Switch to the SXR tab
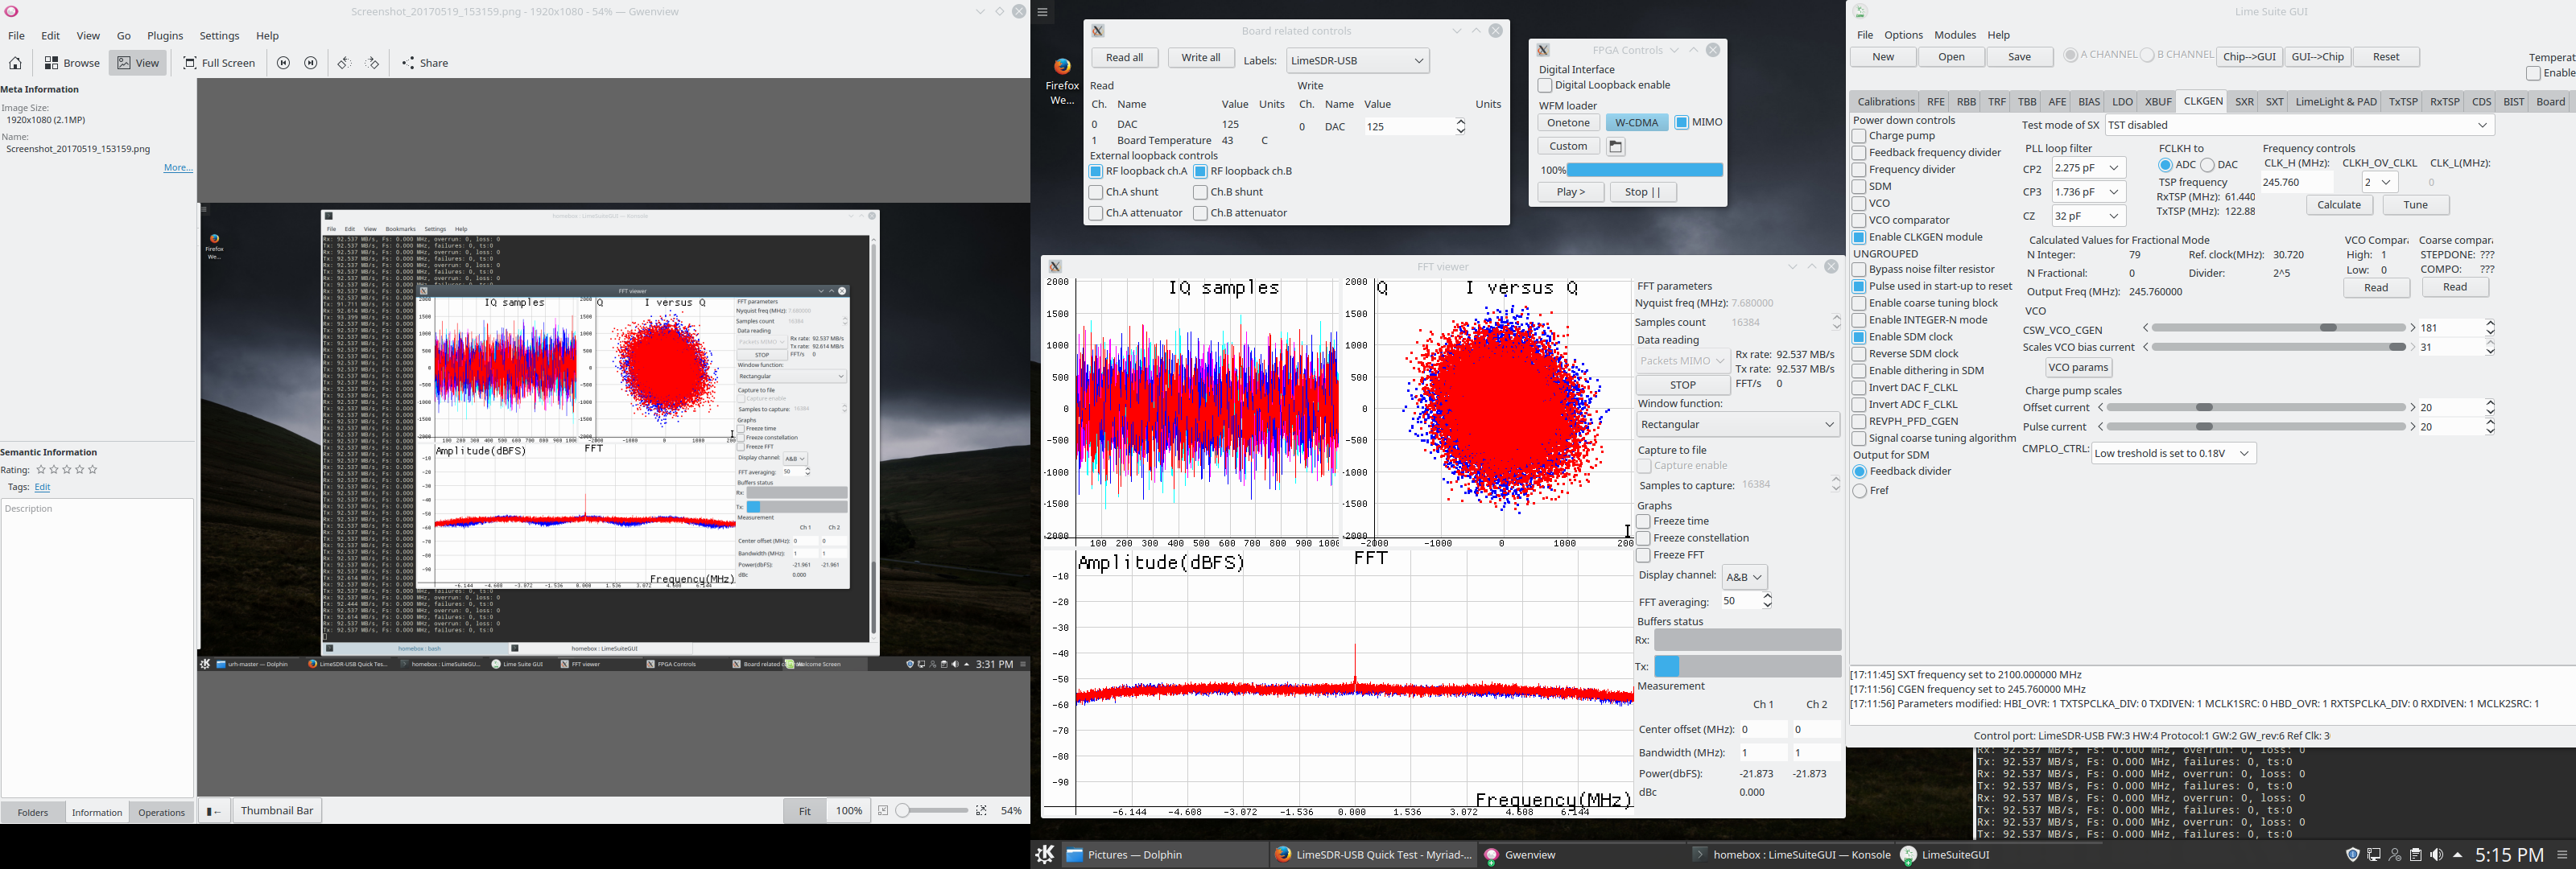Screen dimensions: 2576x869 (2244, 102)
